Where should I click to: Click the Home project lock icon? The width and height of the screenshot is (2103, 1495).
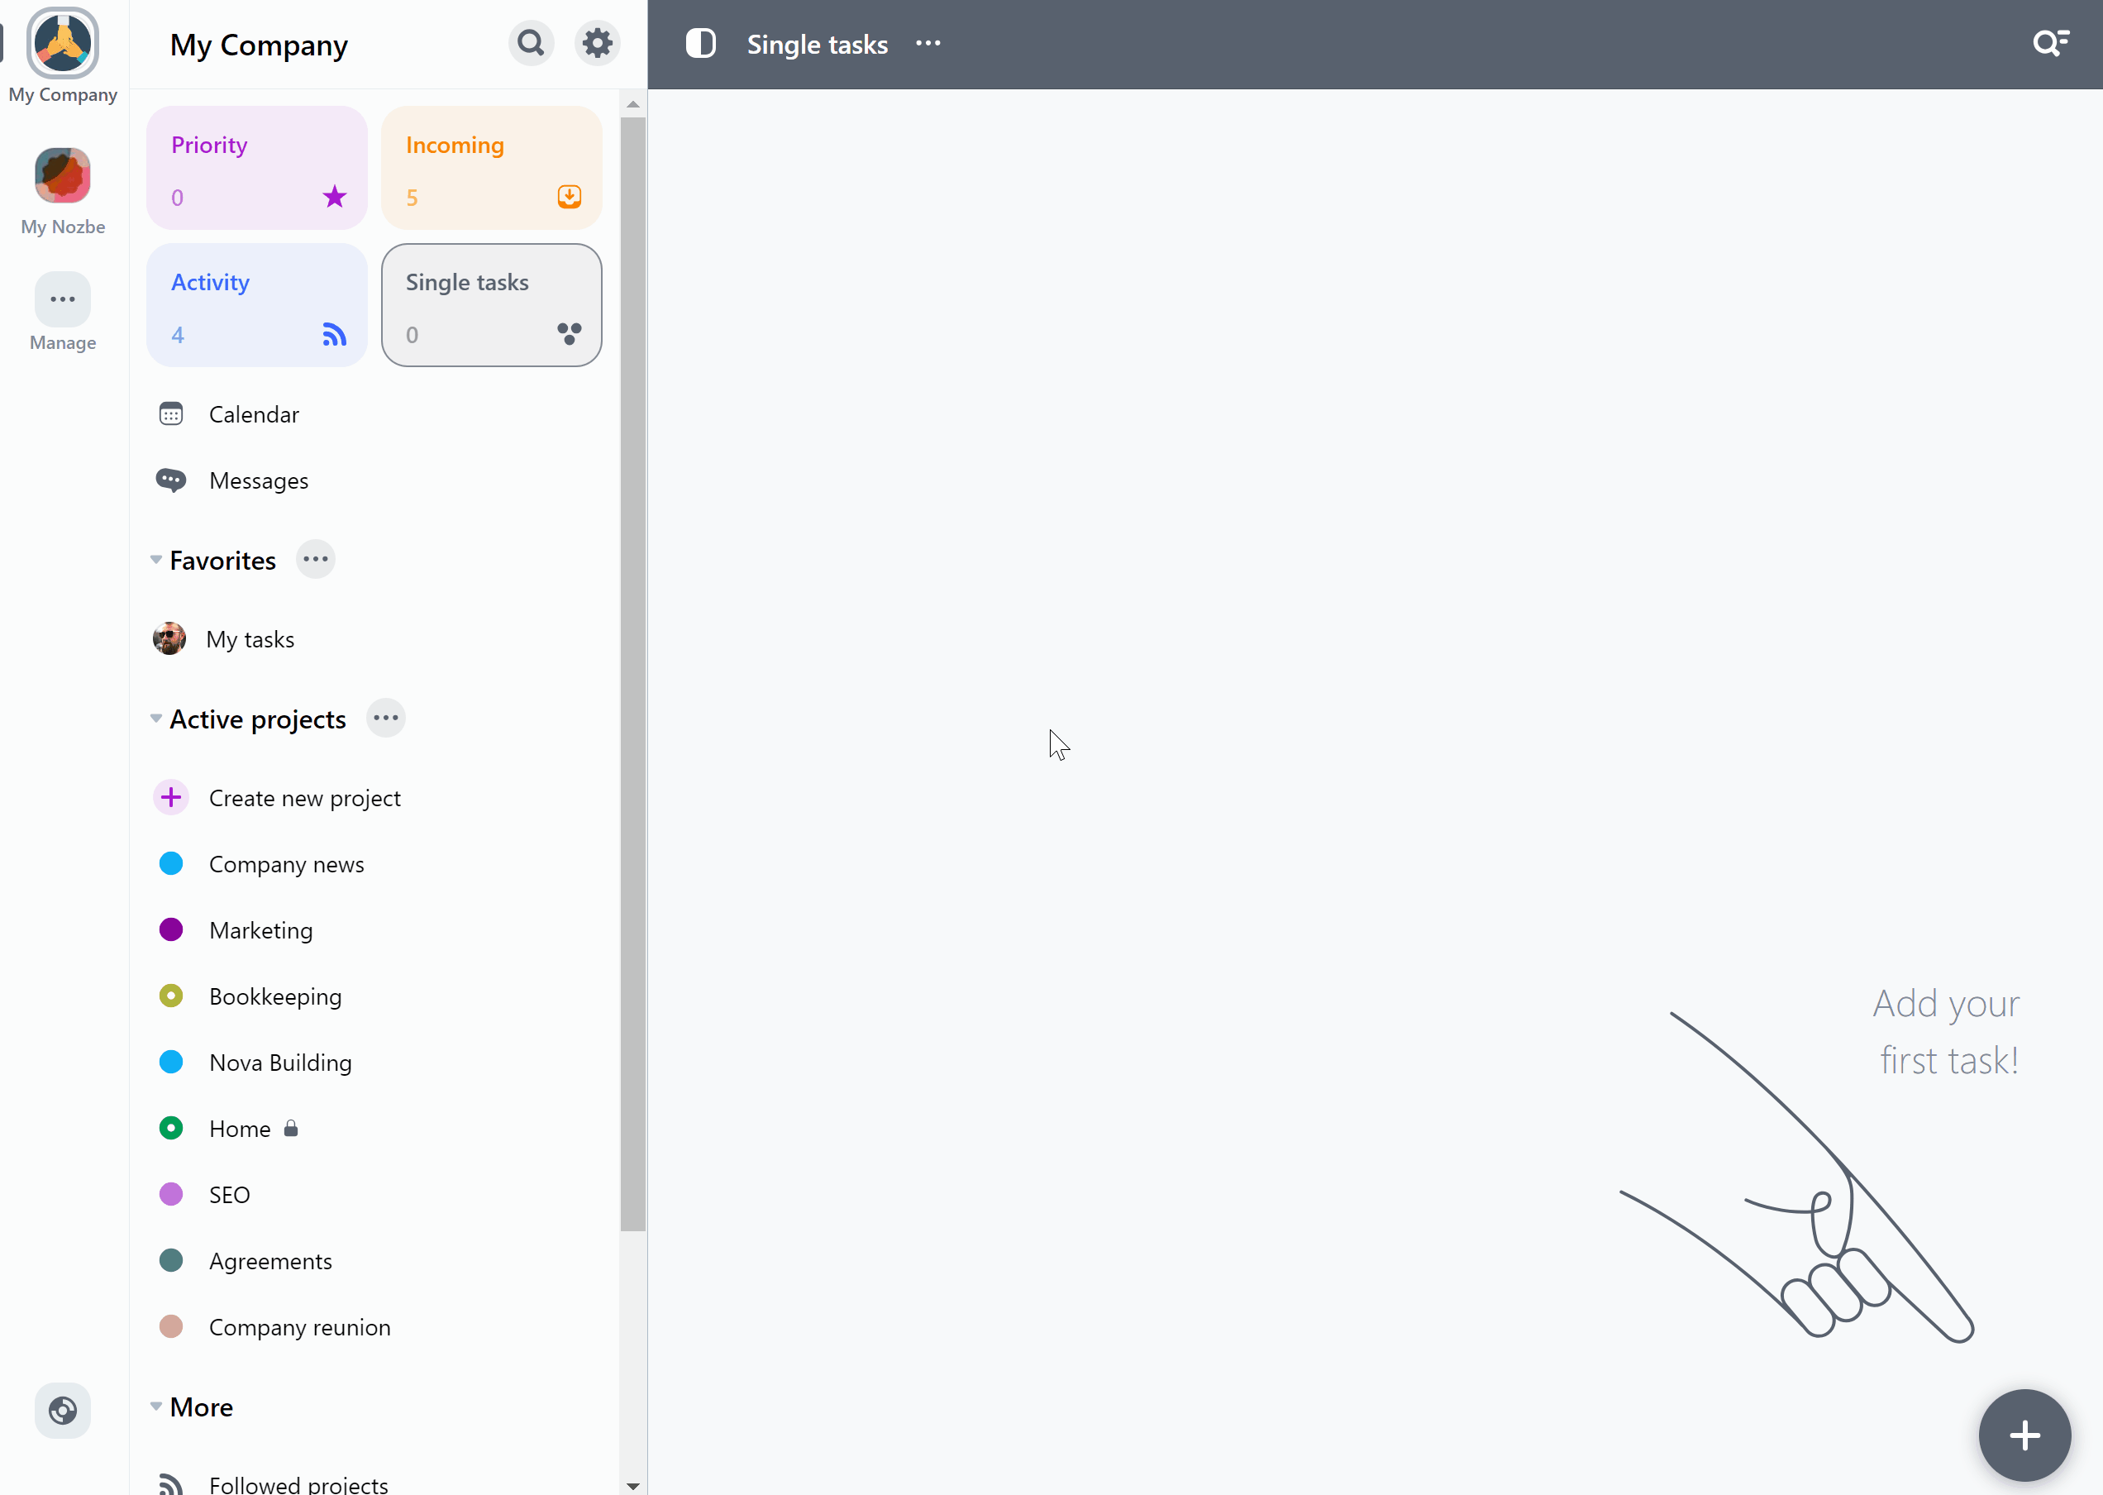[x=291, y=1130]
